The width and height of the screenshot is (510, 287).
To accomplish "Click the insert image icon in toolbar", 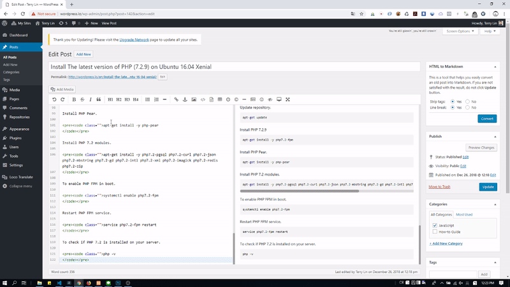I will (194, 99).
